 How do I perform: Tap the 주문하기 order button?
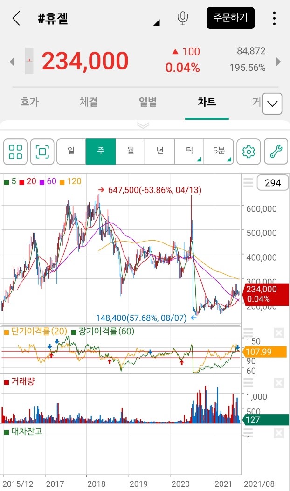pyautogui.click(x=230, y=18)
